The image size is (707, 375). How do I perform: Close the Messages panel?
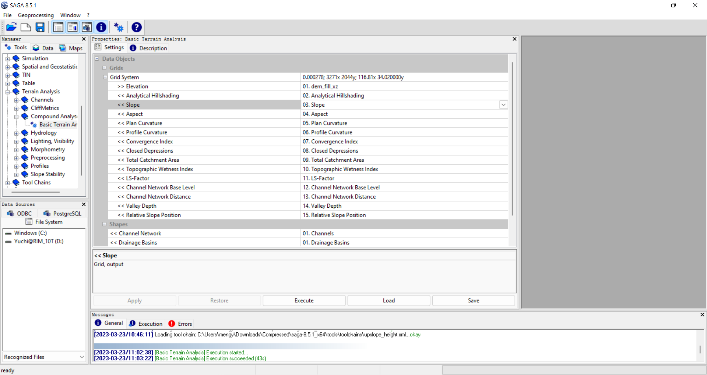point(702,315)
